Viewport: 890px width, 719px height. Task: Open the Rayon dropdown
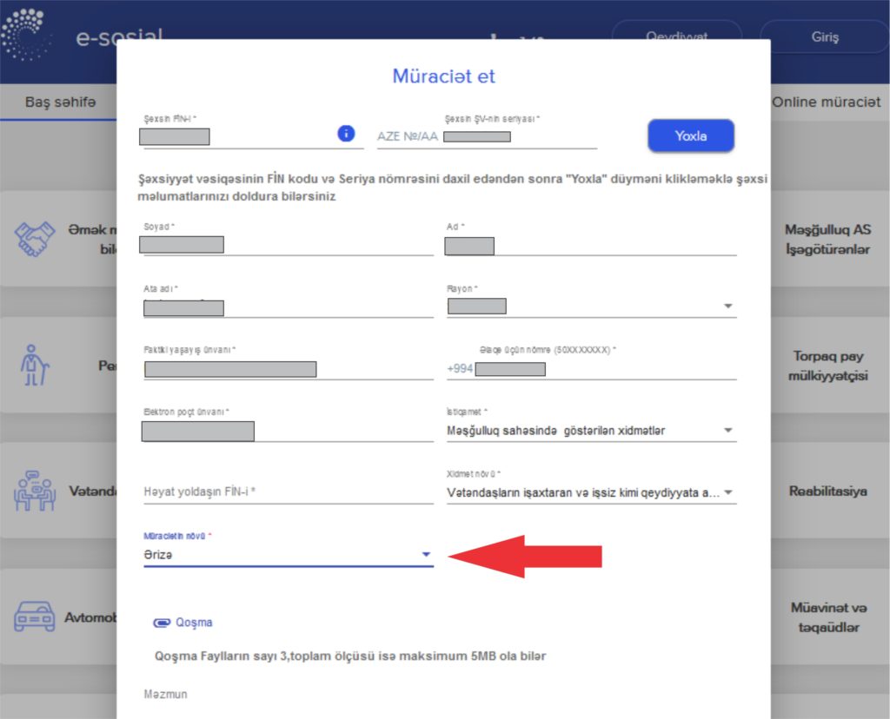727,307
